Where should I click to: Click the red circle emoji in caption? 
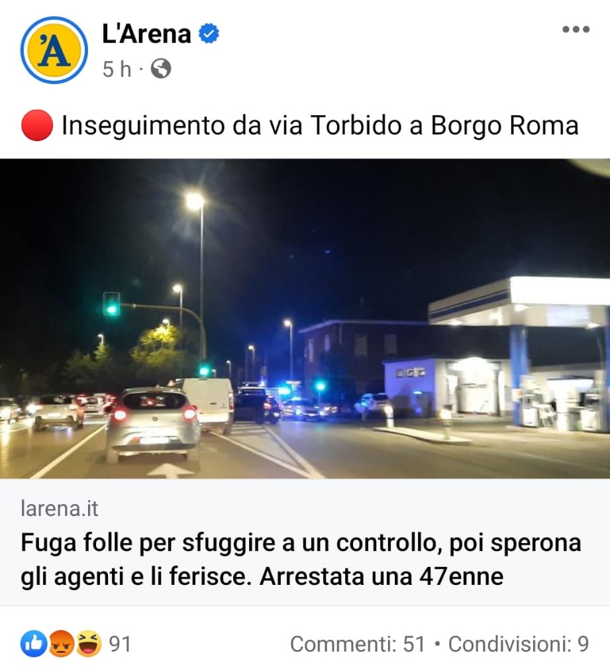pyautogui.click(x=37, y=125)
